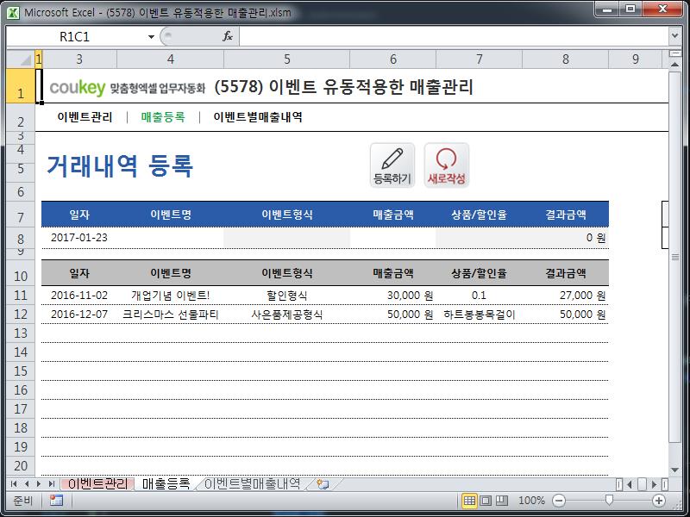This screenshot has width=690, height=517.
Task: Click the insert new worksheet tab icon
Action: point(323,484)
